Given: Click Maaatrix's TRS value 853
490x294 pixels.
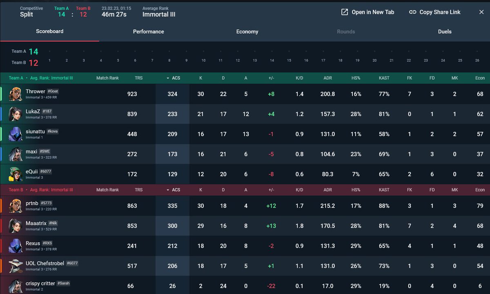Looking at the screenshot, I should pyautogui.click(x=132, y=226).
